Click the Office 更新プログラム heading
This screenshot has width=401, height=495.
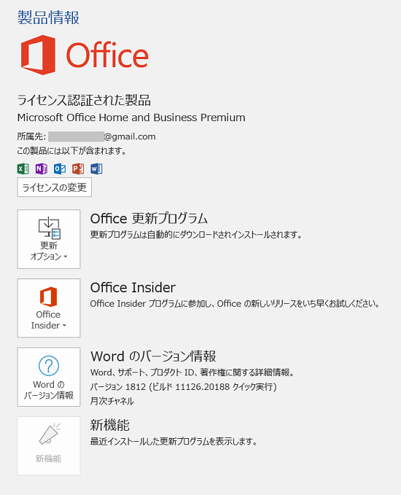[x=149, y=219]
